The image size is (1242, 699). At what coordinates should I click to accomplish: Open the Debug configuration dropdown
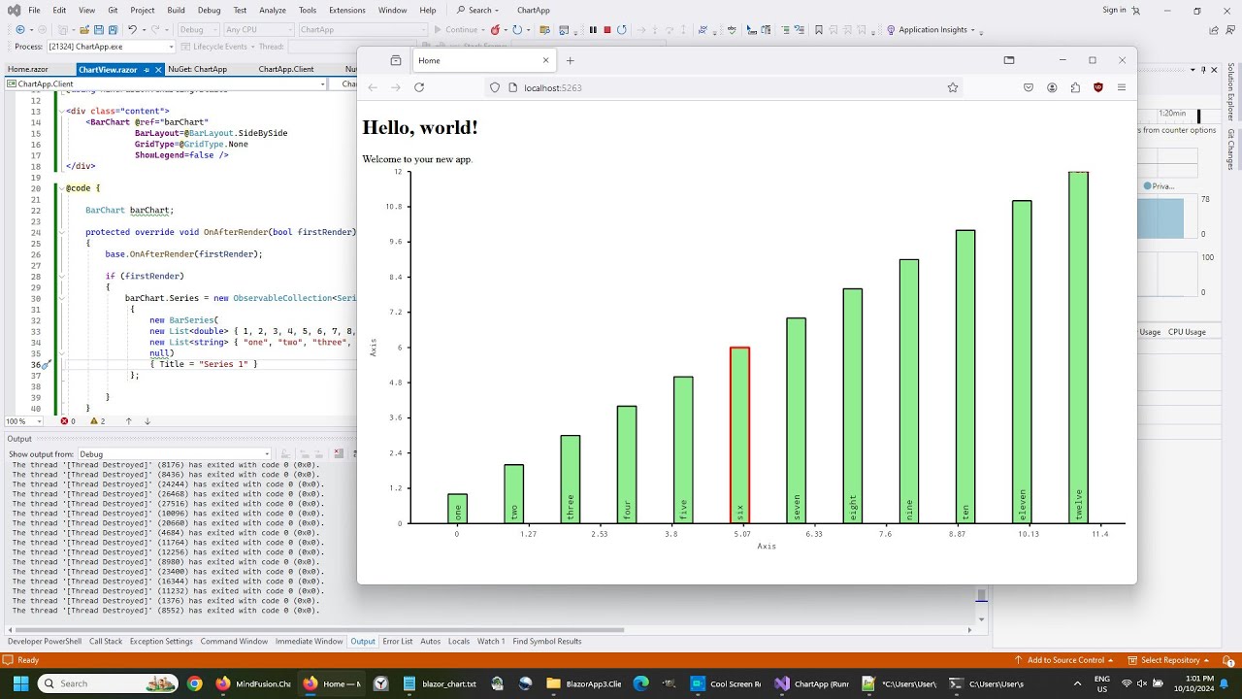(x=197, y=30)
